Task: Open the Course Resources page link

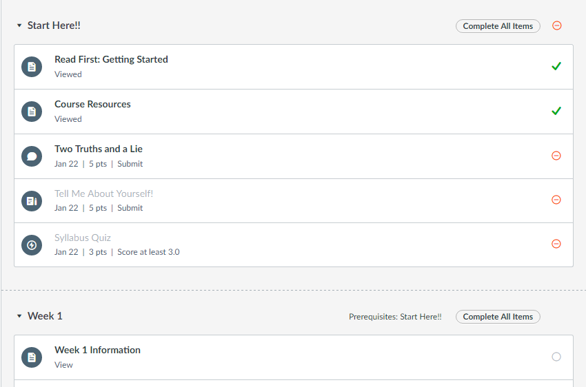Action: (x=92, y=104)
